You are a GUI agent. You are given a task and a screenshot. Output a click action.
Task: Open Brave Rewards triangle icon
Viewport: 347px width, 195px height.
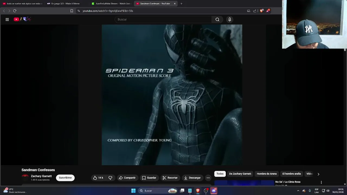coord(268,11)
